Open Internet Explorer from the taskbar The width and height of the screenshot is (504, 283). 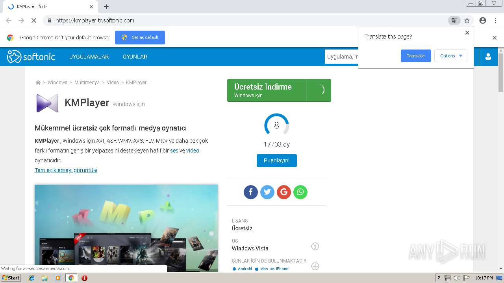pos(31,278)
